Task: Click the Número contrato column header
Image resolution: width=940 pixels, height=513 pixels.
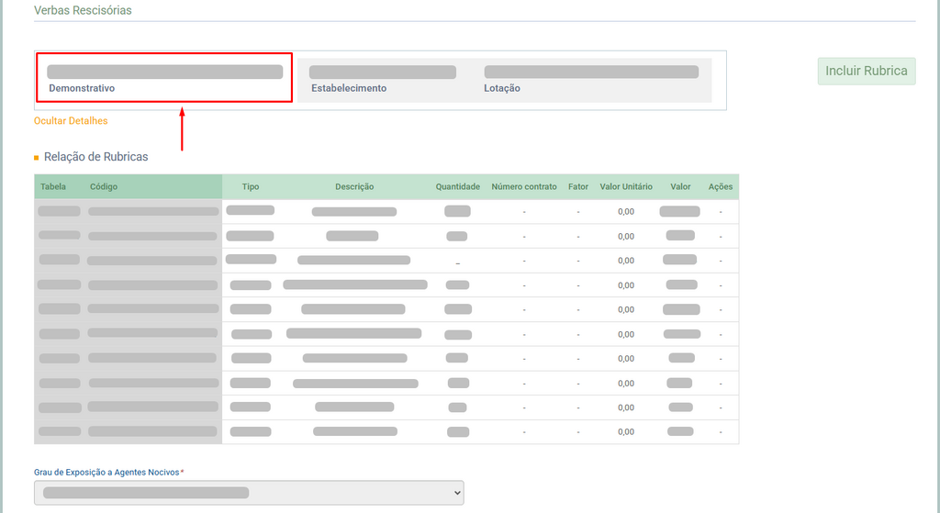Action: (524, 186)
